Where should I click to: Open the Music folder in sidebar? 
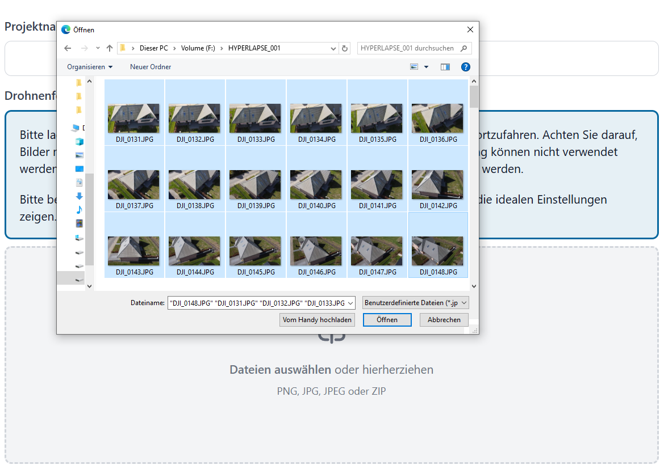(x=79, y=210)
